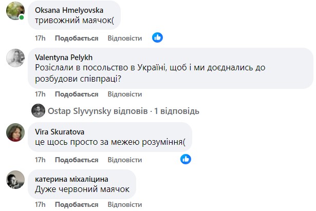Like Oksana Hmelyovska's comment via Подобається
Screen dimensions: 316x211
pos(77,38)
